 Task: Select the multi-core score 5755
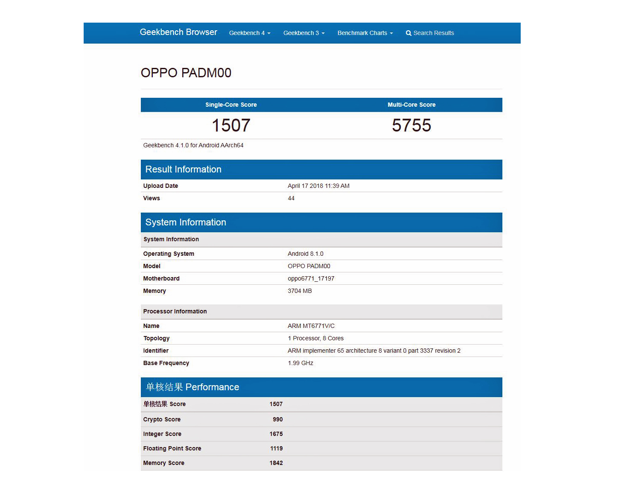(411, 126)
